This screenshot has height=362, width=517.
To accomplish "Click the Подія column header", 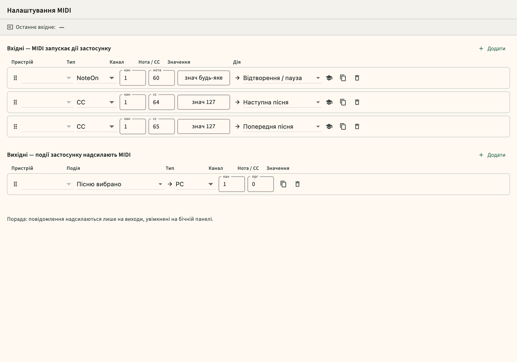I will click(x=73, y=168).
